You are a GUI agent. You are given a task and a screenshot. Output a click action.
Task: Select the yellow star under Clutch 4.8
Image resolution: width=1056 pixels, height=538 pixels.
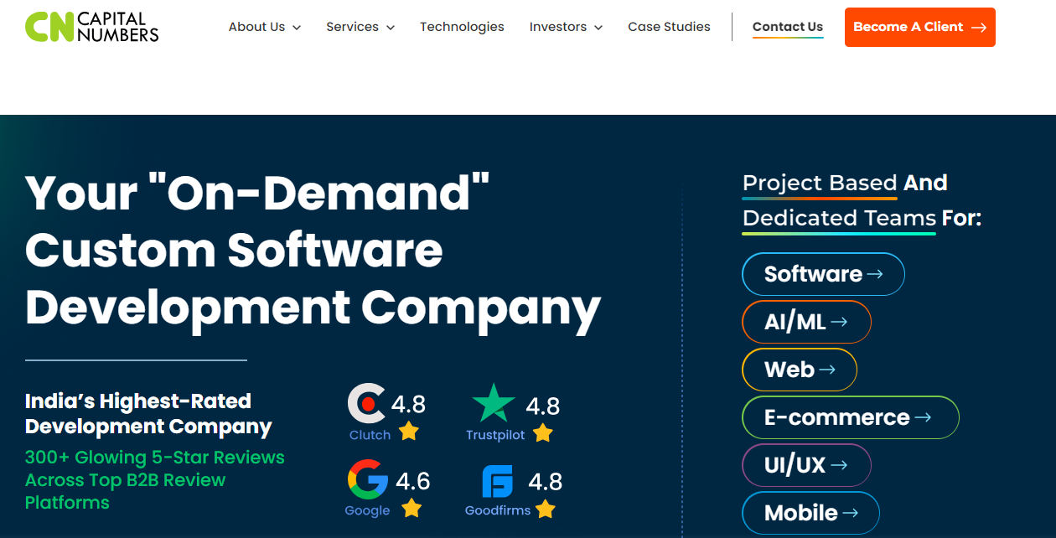[x=409, y=431]
